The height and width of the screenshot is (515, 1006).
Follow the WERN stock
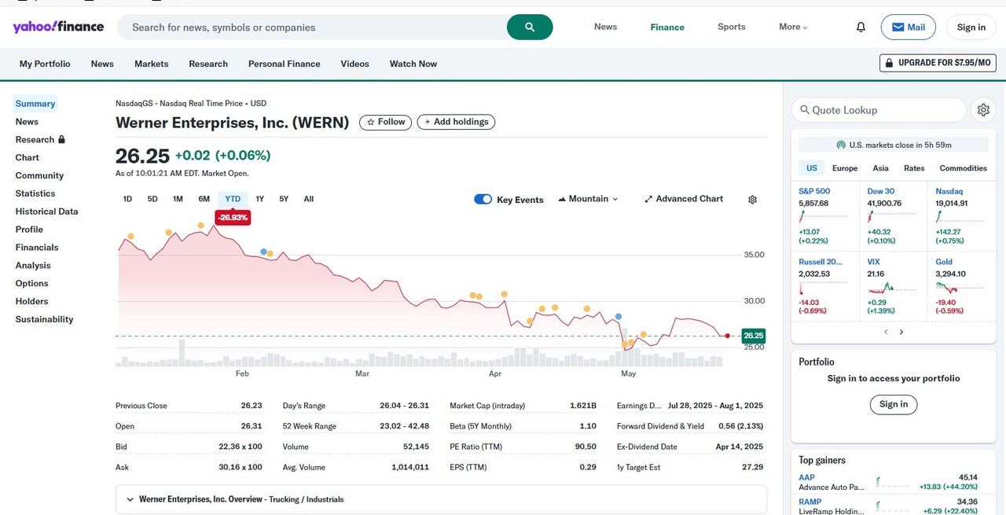coord(386,122)
